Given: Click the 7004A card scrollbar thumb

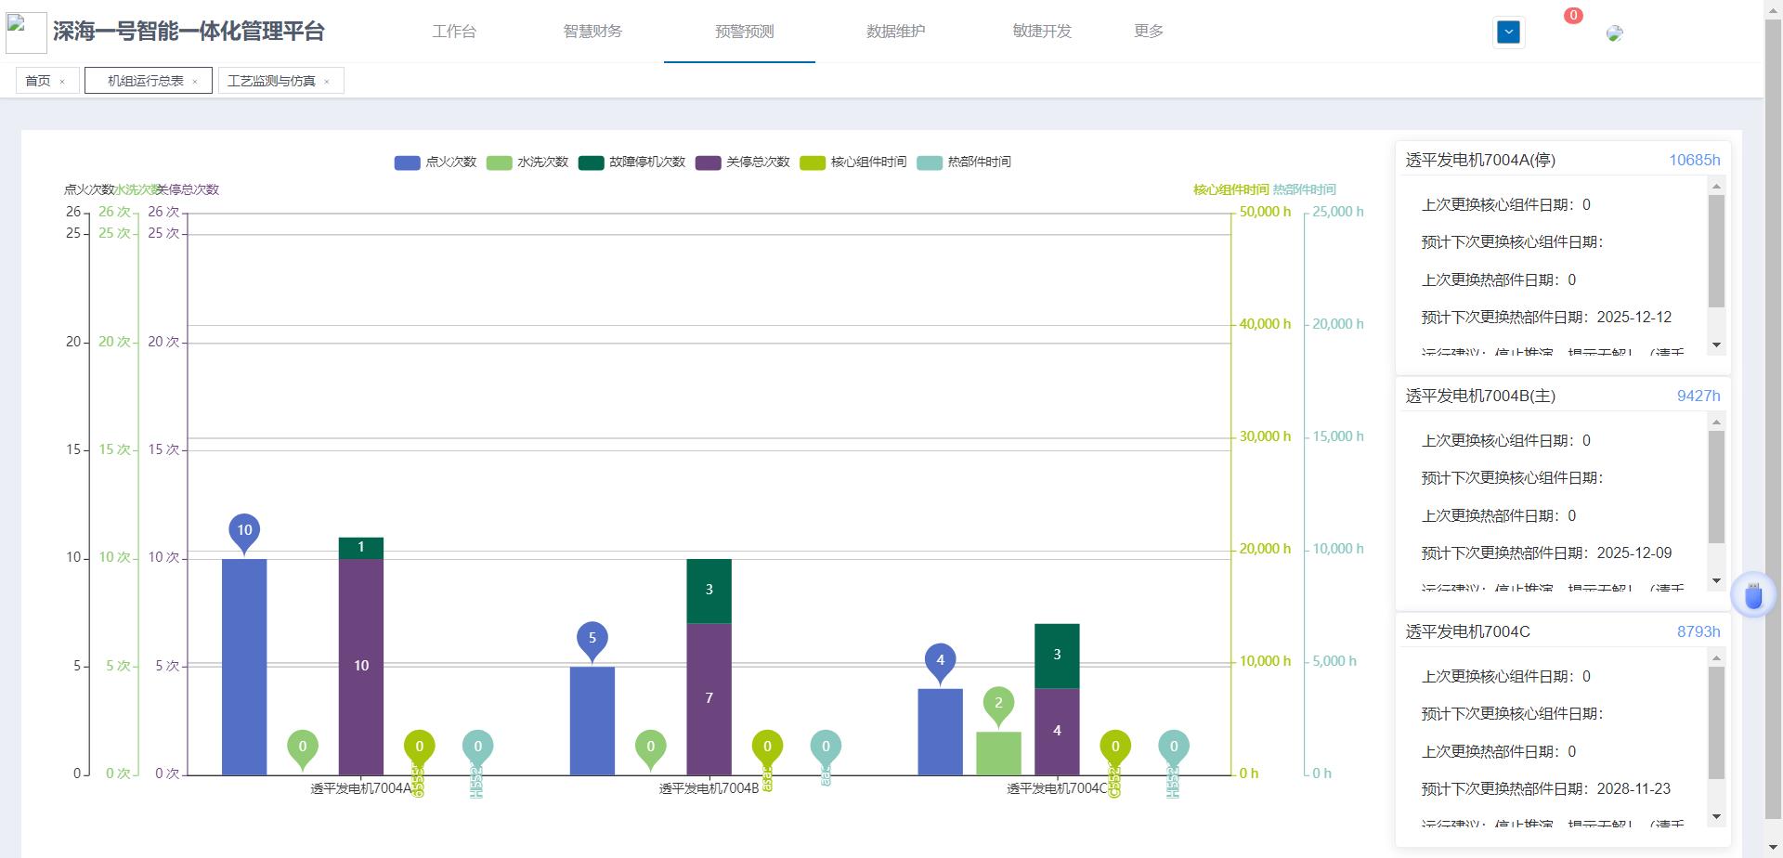Looking at the screenshot, I should coord(1716,251).
